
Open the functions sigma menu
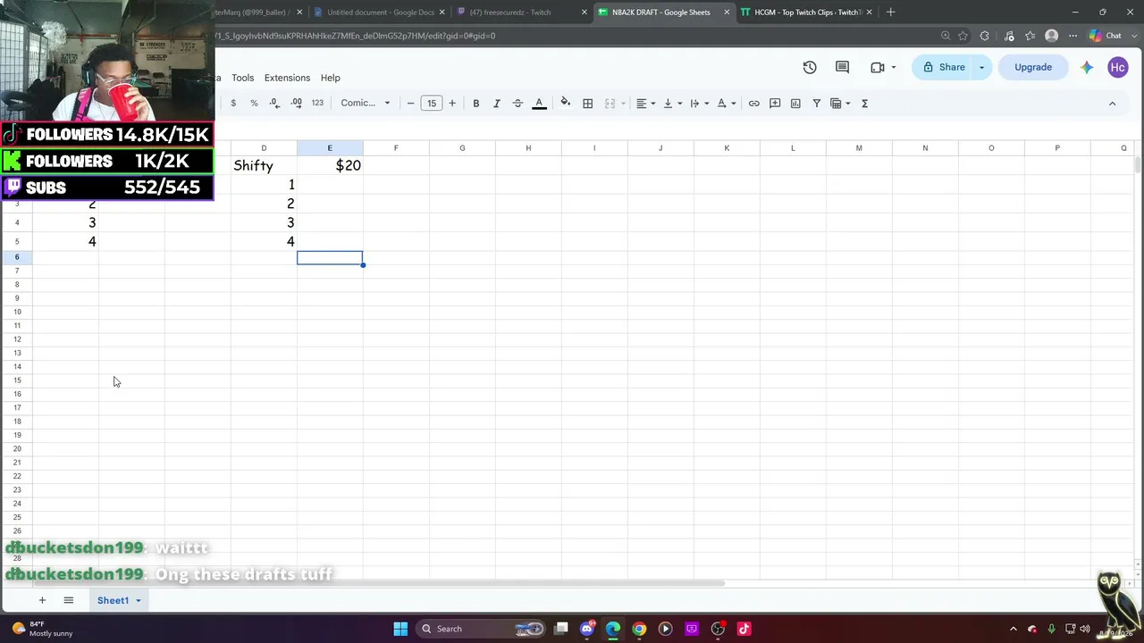click(x=865, y=104)
